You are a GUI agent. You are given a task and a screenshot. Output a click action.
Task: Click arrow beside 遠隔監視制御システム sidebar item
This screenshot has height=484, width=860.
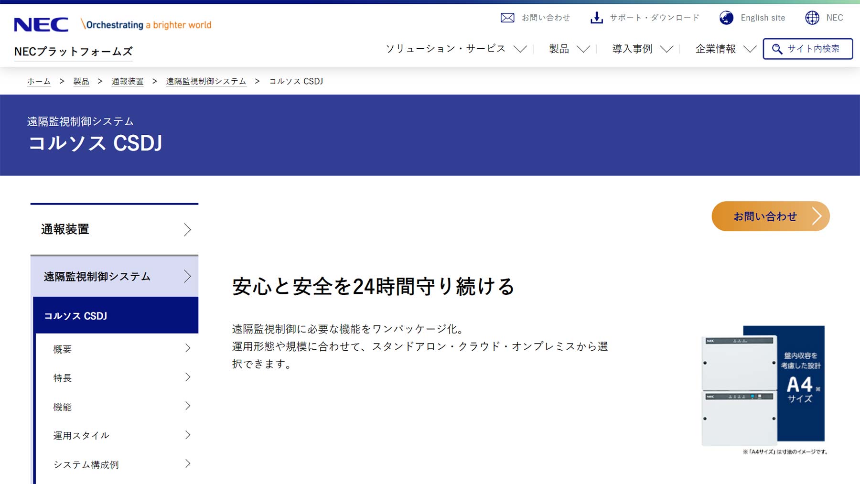tap(187, 276)
